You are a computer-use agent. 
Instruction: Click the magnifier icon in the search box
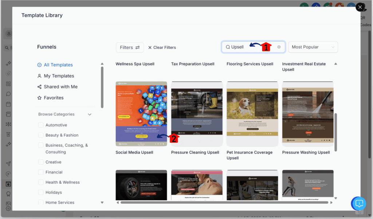click(228, 47)
